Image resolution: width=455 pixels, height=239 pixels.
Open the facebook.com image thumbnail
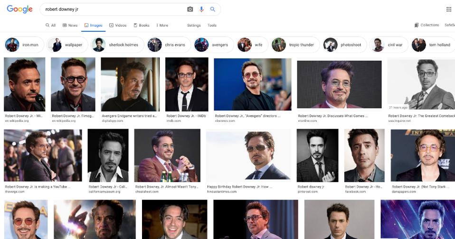(364, 155)
